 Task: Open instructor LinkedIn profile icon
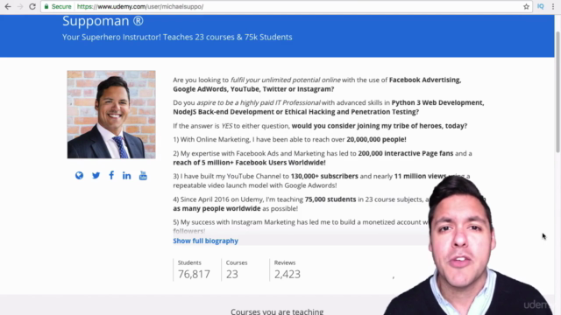click(x=126, y=175)
